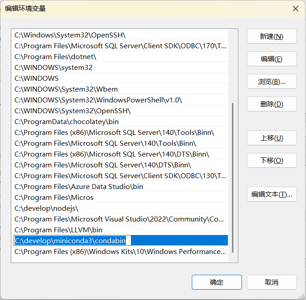
Task: Select C:\Program Files\LLVM\bin entry
Action: [120, 230]
